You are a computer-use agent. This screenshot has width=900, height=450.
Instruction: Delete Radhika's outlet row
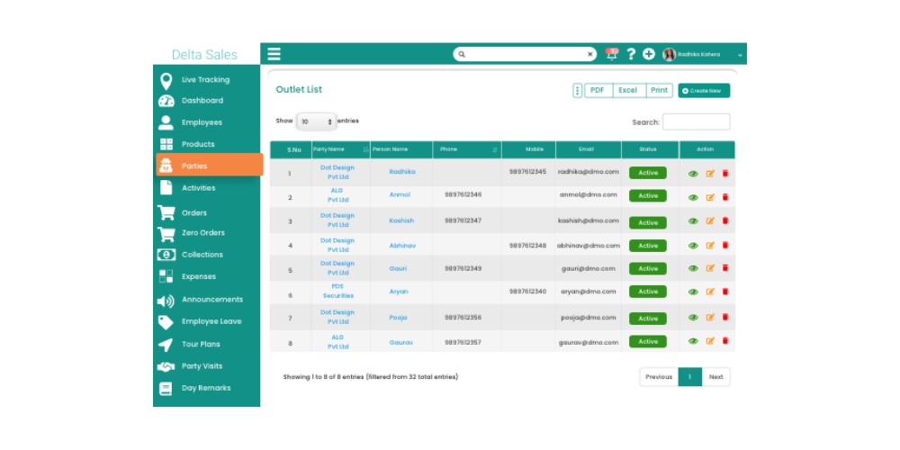(x=724, y=174)
